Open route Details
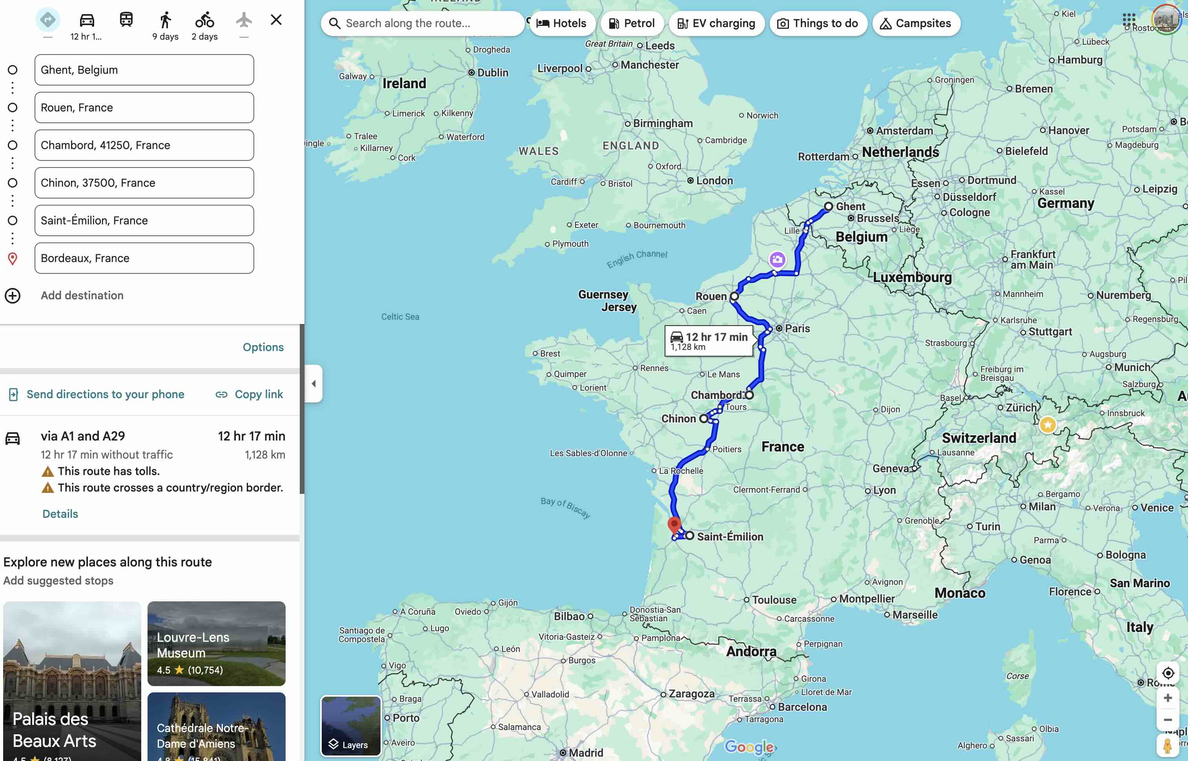 [60, 514]
